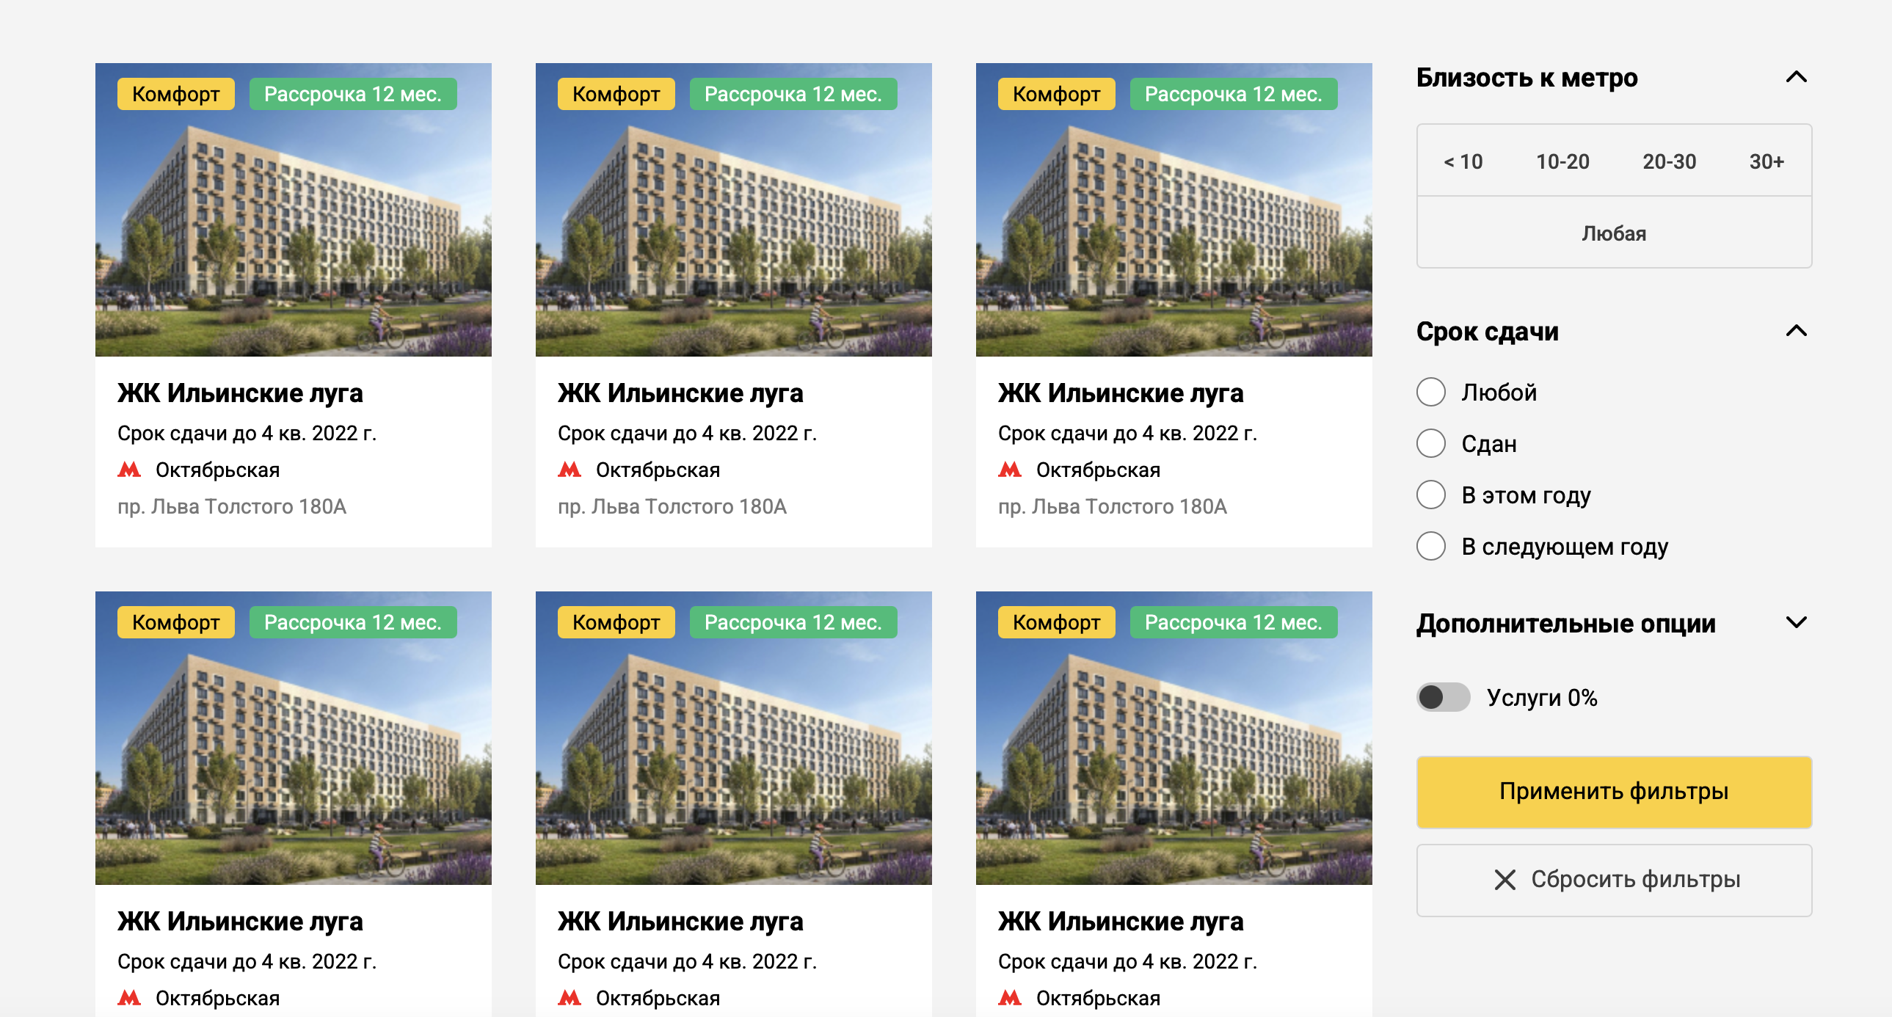This screenshot has width=1892, height=1017.
Task: Click Срок сдачи до 4 кв. 2022 on bottom-right card
Action: (x=1127, y=960)
